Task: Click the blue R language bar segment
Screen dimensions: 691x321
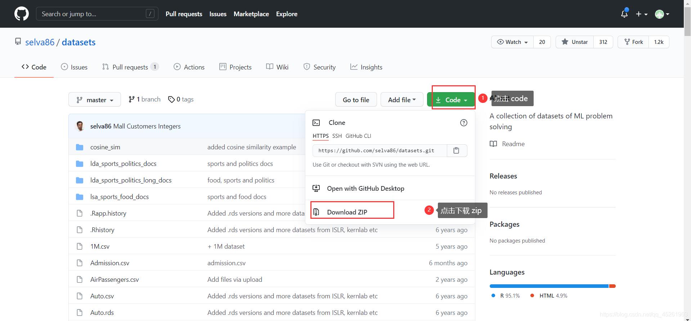Action: [549, 286]
